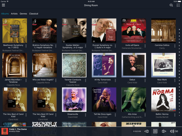Viewport: 182px width, 136px height.
Task: Click the 'Nice Work' album title
Action: pyautogui.click(x=162, y=80)
